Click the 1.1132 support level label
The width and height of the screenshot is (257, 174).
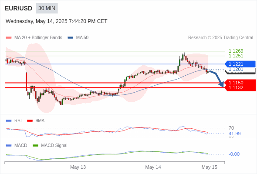(236, 87)
